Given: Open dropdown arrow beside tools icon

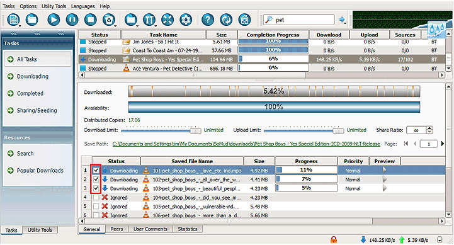Looking at the screenshot, I should pos(156,26).
